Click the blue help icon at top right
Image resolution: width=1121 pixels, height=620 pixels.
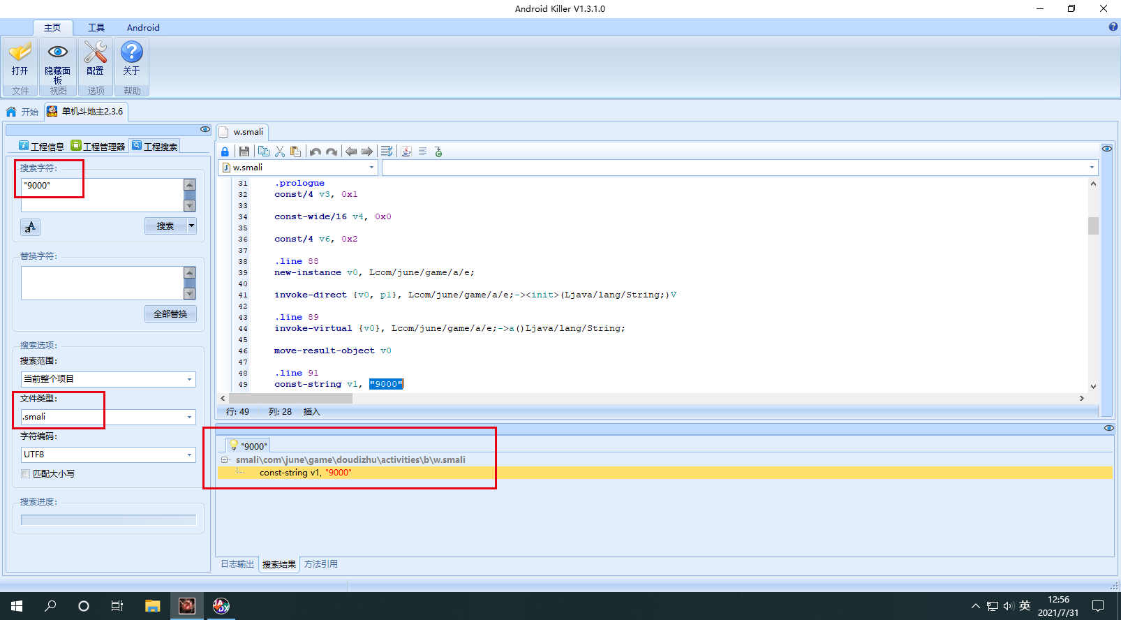pyautogui.click(x=1113, y=27)
